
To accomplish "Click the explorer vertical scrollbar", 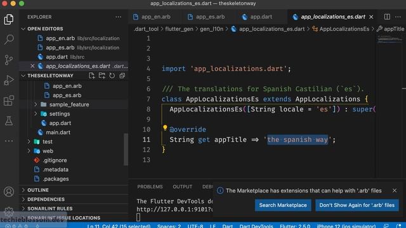I will point(126,149).
